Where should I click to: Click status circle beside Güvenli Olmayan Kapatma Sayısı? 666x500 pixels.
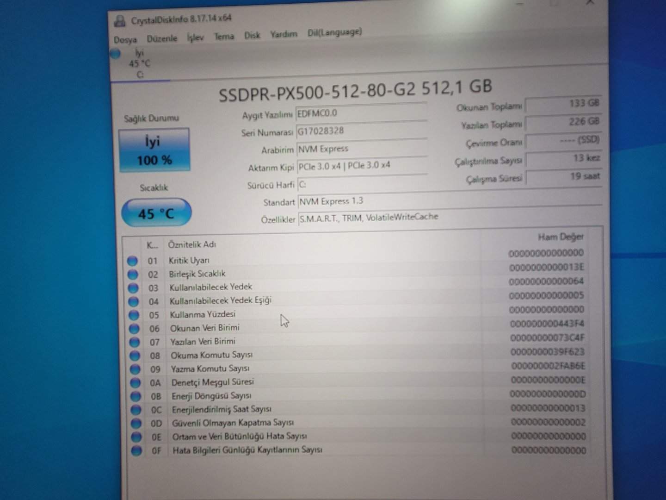[x=136, y=423]
